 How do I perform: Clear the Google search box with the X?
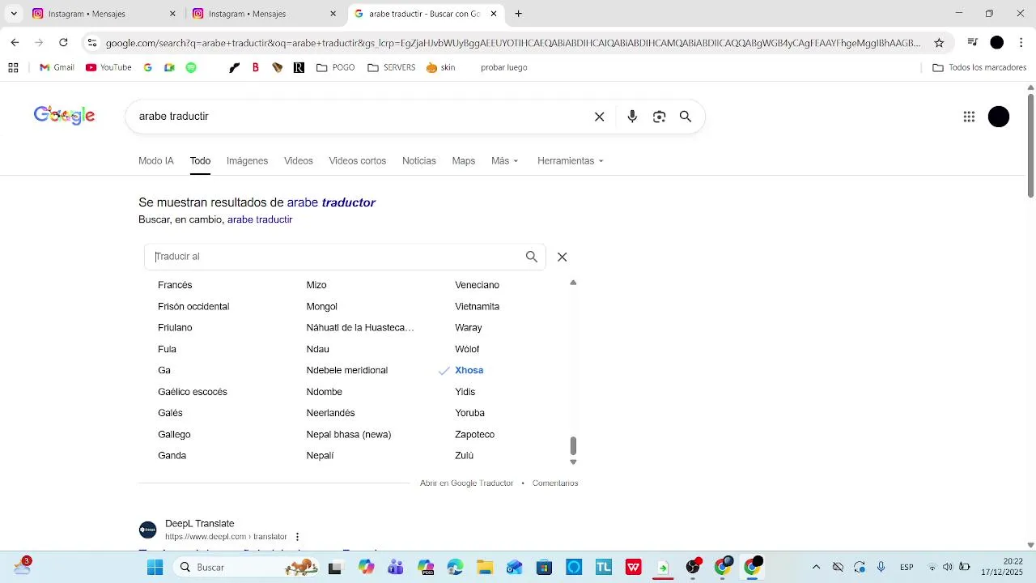coord(600,117)
